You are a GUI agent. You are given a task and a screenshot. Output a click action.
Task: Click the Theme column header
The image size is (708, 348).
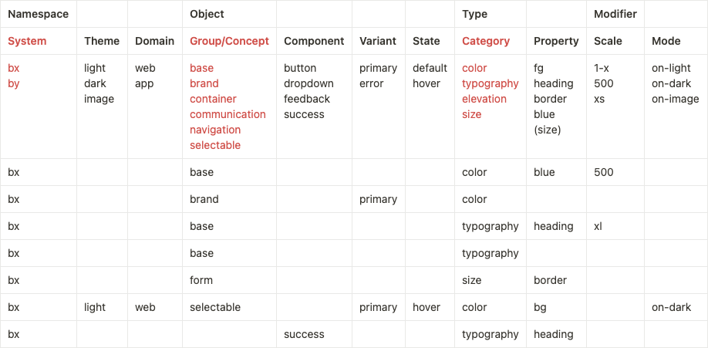[x=102, y=41]
